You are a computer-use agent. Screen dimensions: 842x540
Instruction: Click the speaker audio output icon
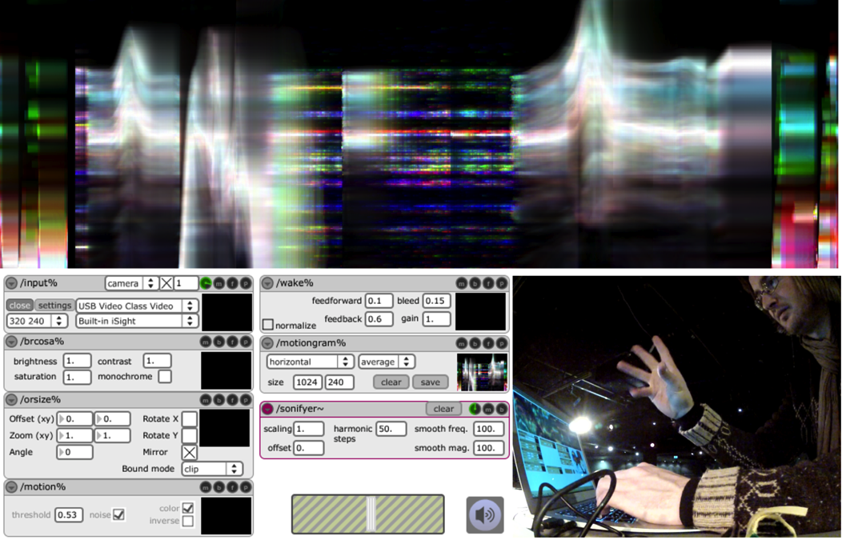tap(485, 514)
